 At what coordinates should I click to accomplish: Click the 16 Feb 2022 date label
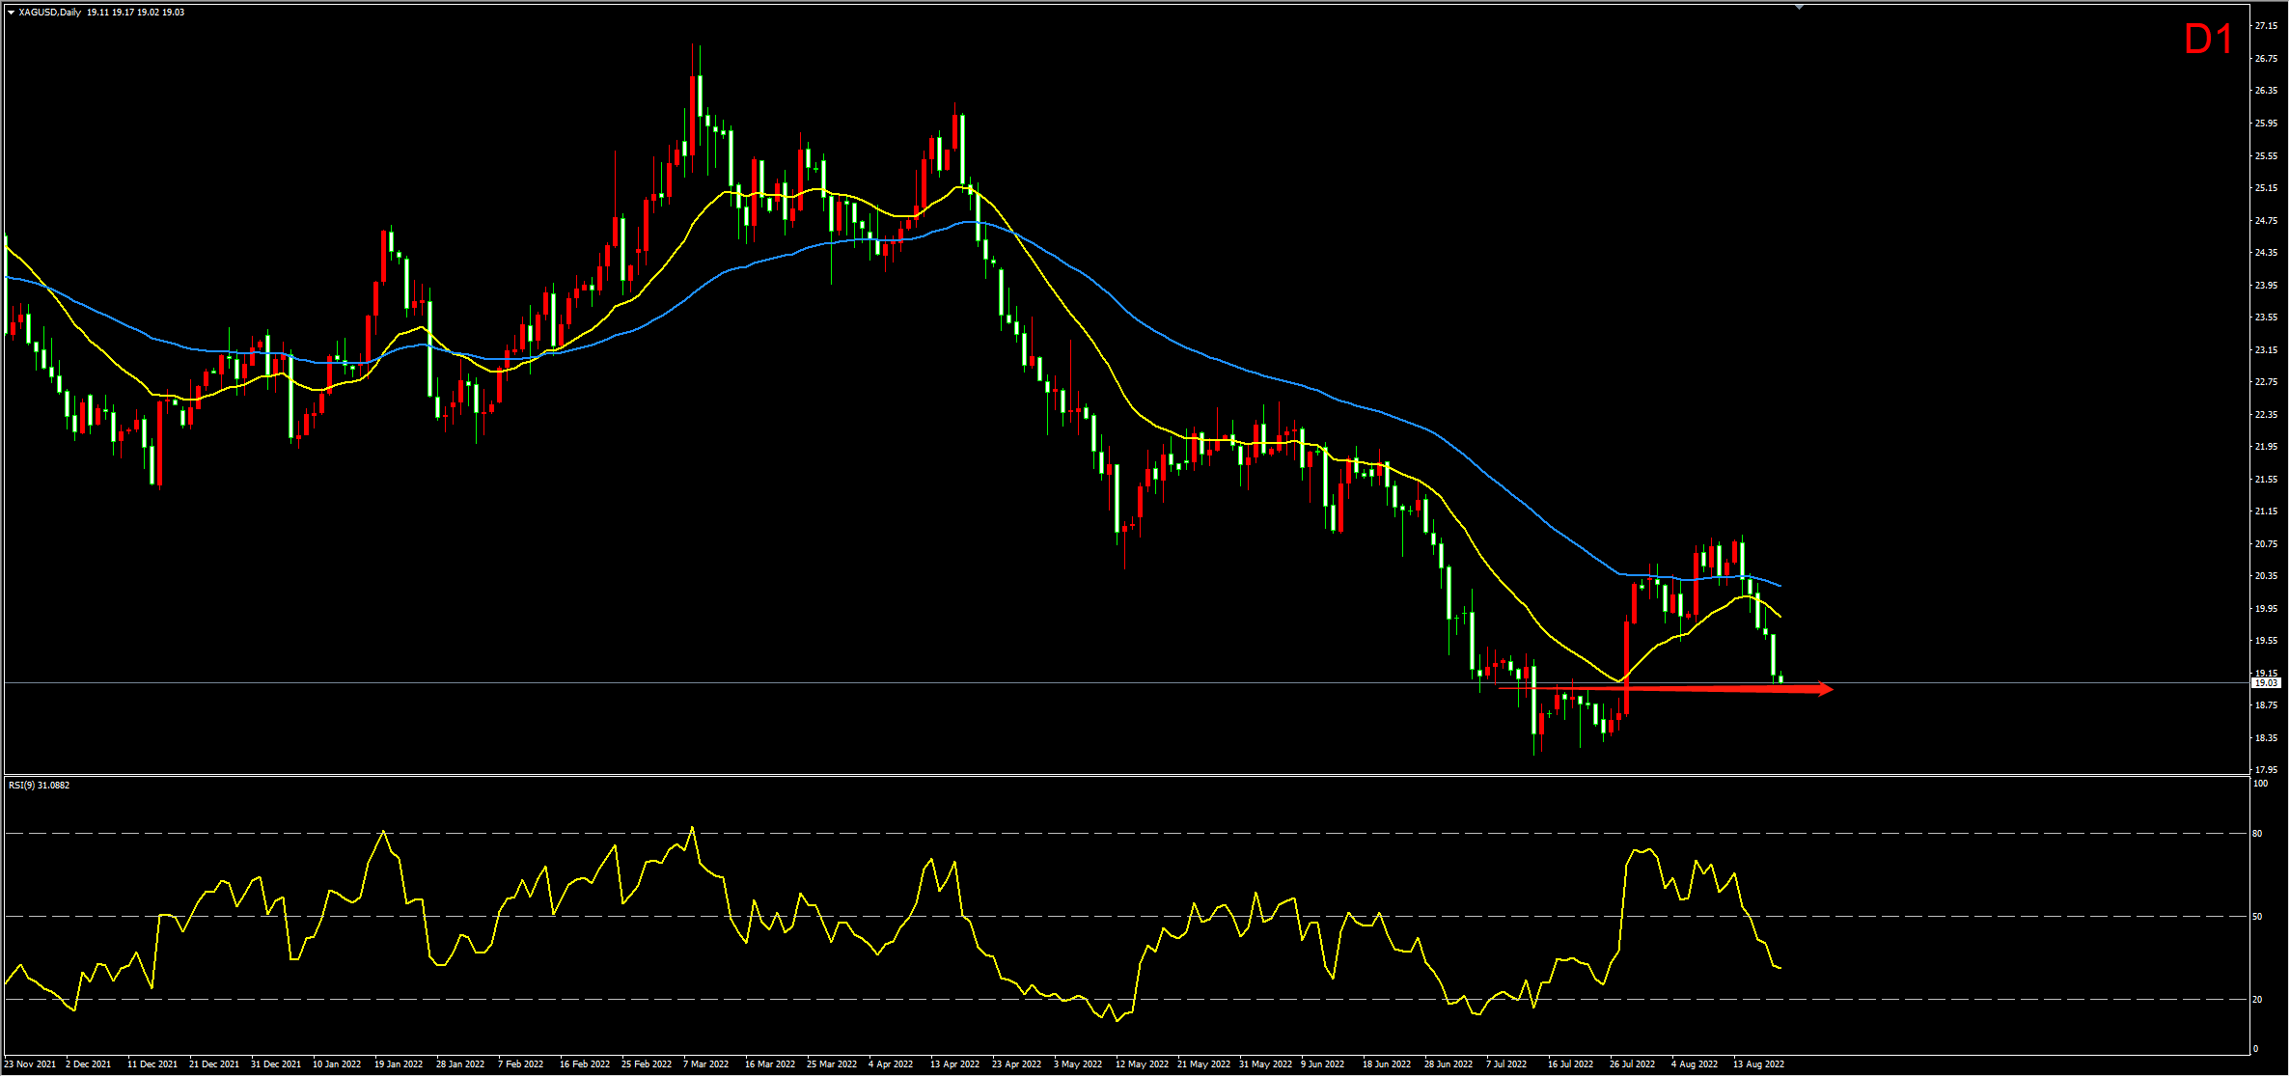(x=585, y=1064)
